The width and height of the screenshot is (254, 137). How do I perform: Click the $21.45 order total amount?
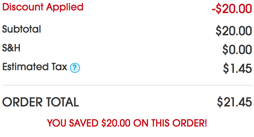pos(235,102)
